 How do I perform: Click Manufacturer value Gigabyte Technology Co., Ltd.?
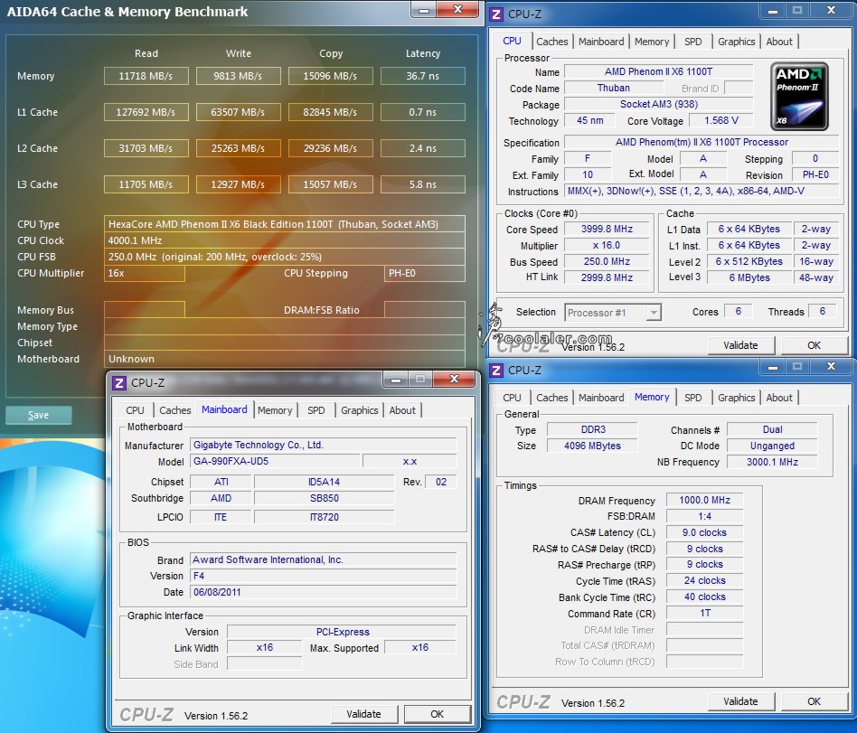[x=323, y=445]
